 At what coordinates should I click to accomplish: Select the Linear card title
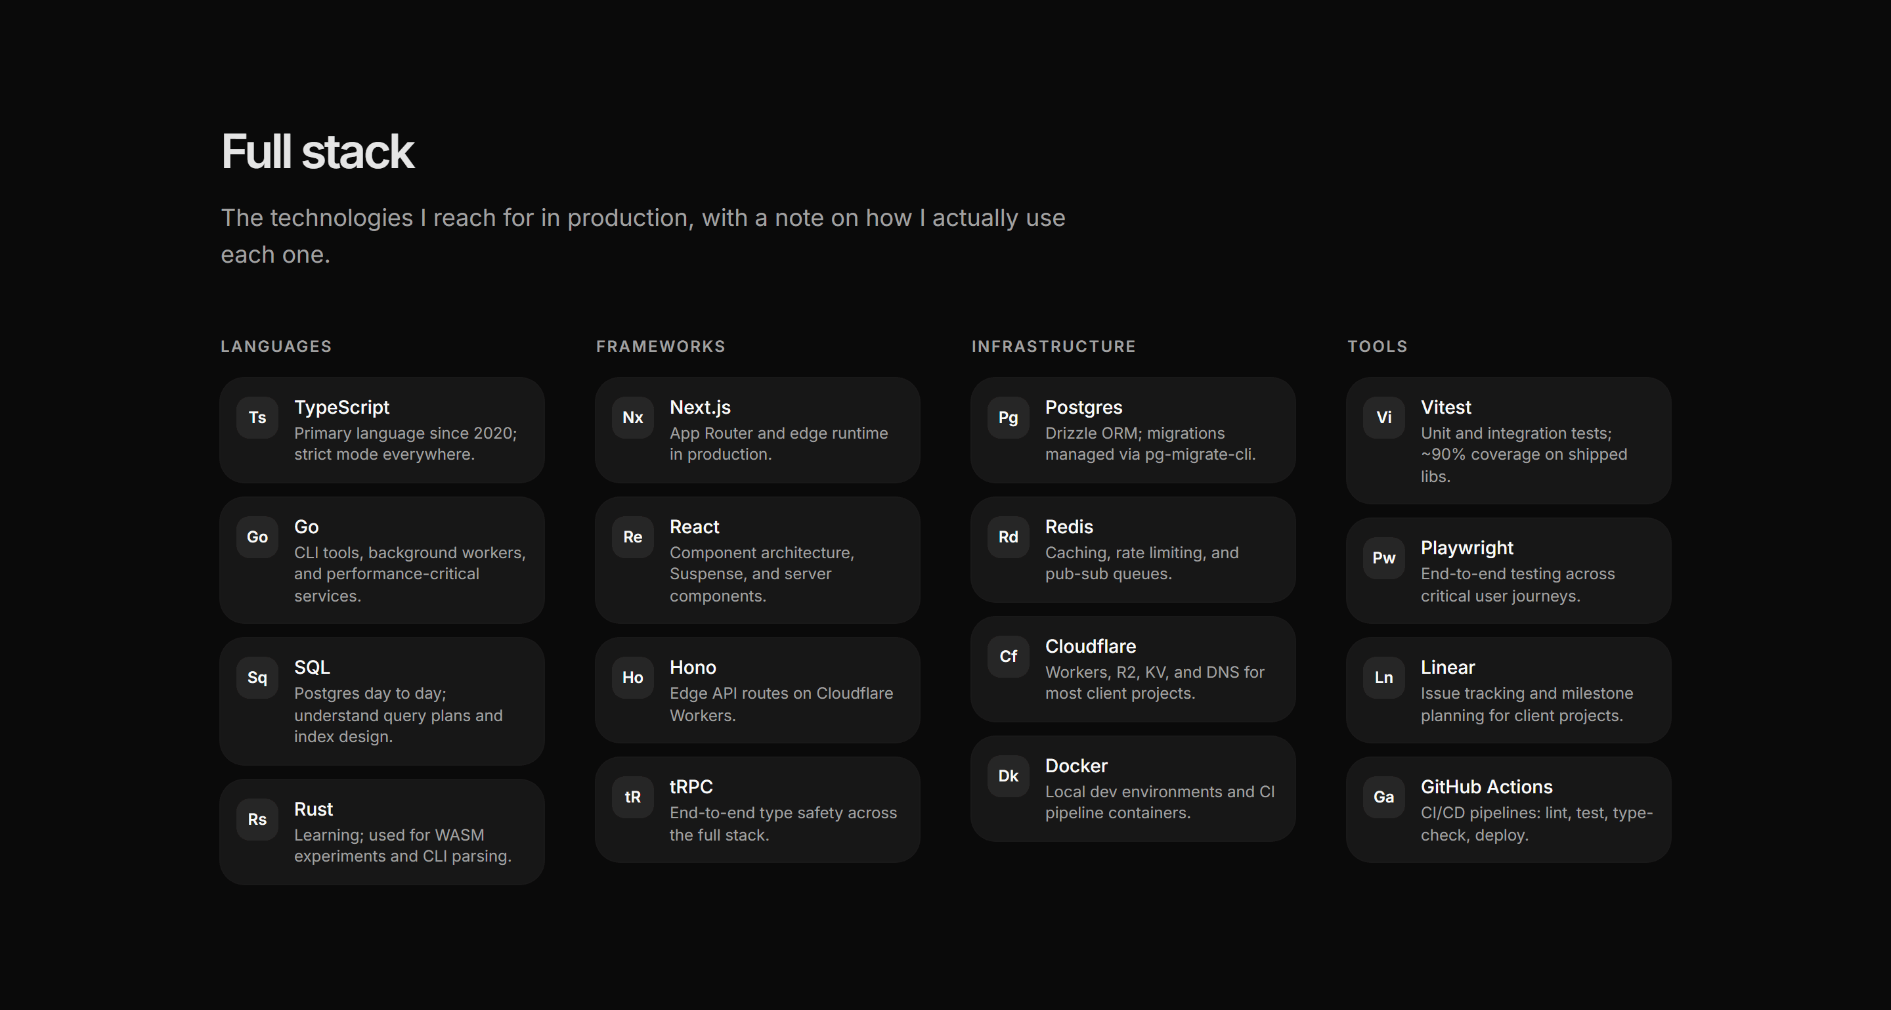click(1448, 667)
